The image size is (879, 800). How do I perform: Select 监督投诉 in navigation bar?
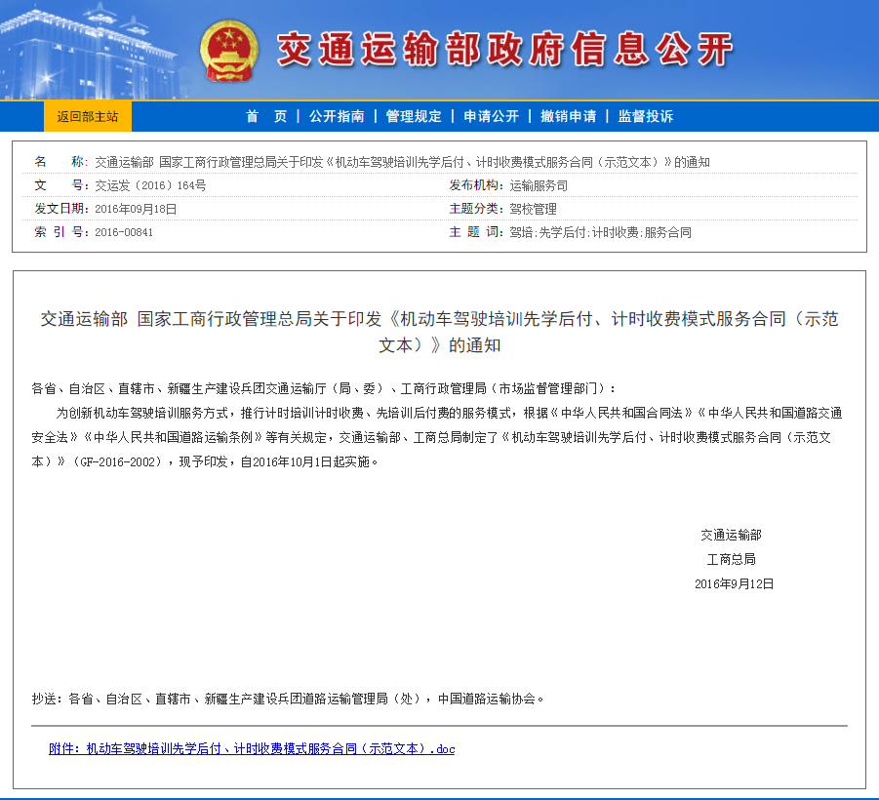(x=646, y=116)
